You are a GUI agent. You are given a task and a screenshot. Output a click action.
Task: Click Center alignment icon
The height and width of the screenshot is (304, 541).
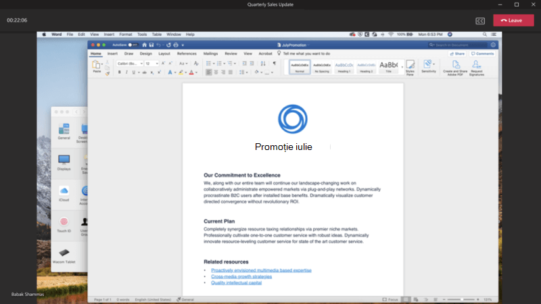point(216,72)
